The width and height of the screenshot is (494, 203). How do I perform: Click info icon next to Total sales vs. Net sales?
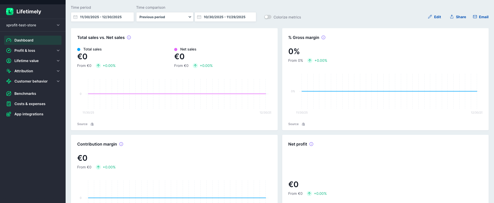click(129, 37)
